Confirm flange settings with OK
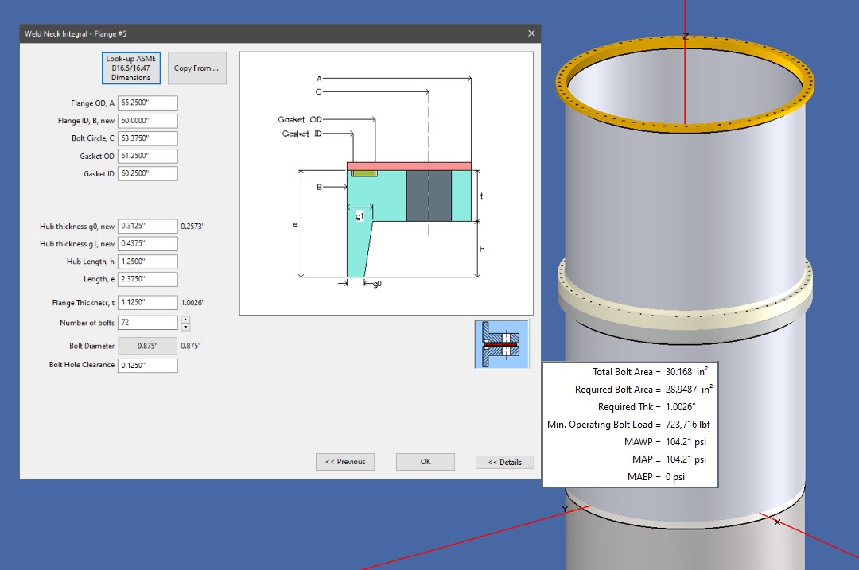859x570 pixels. coord(425,462)
